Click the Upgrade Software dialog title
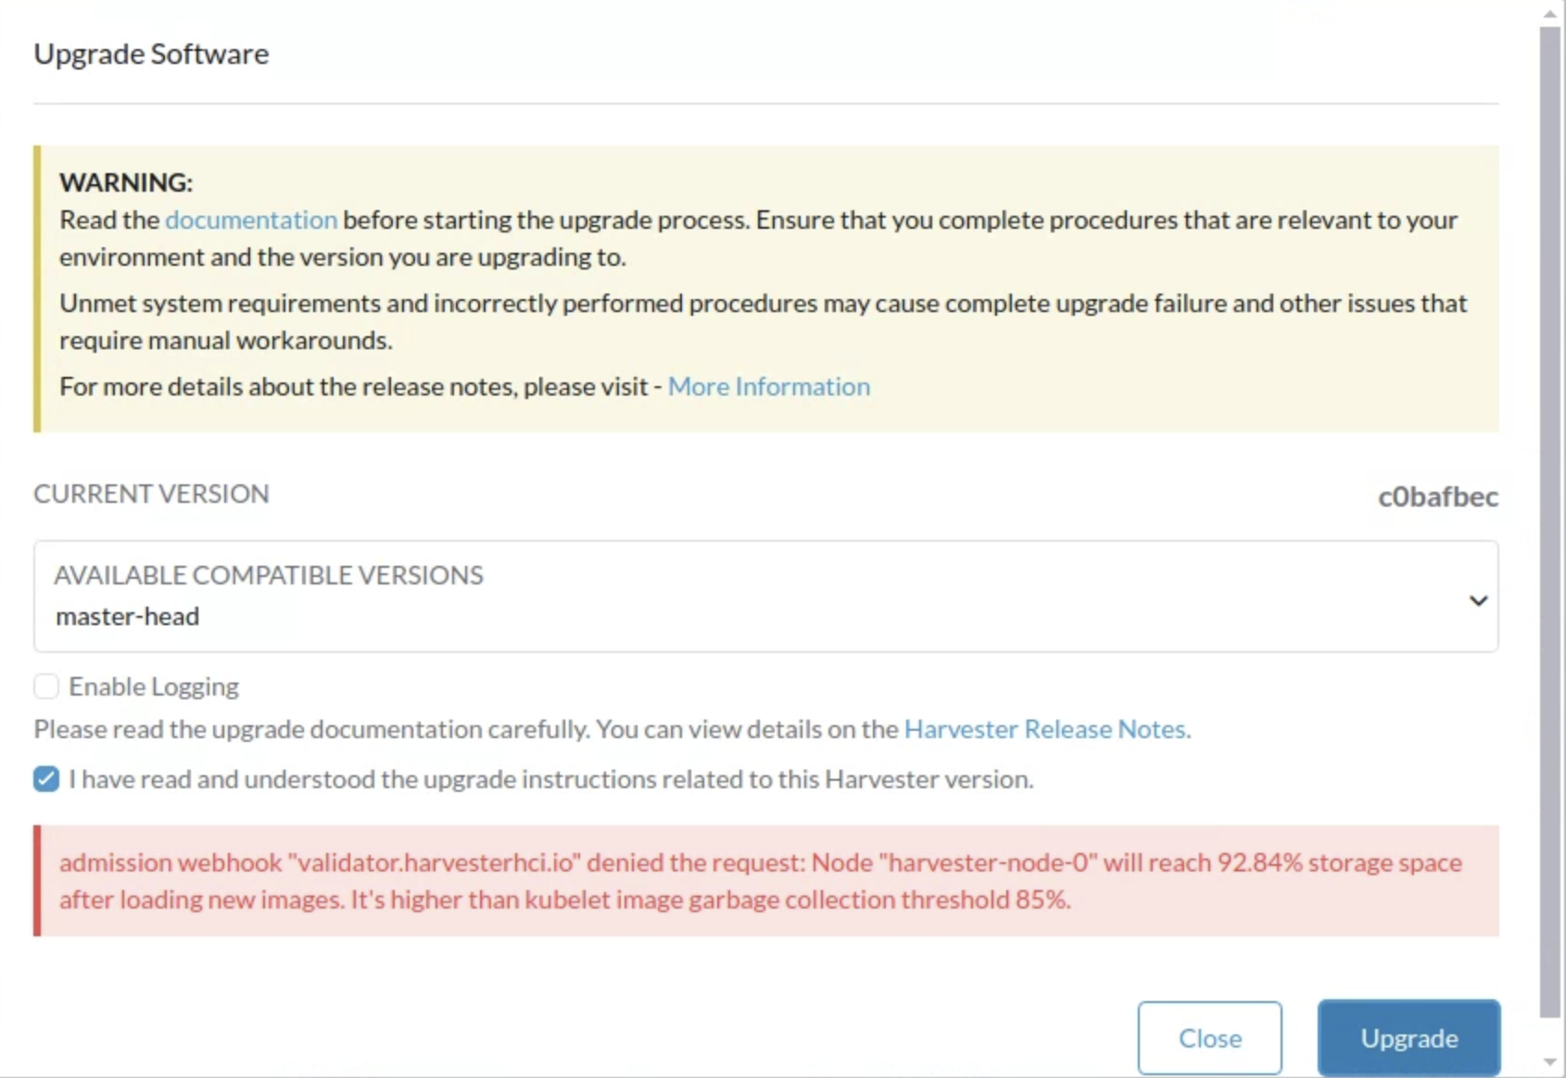This screenshot has height=1078, width=1566. point(151,54)
